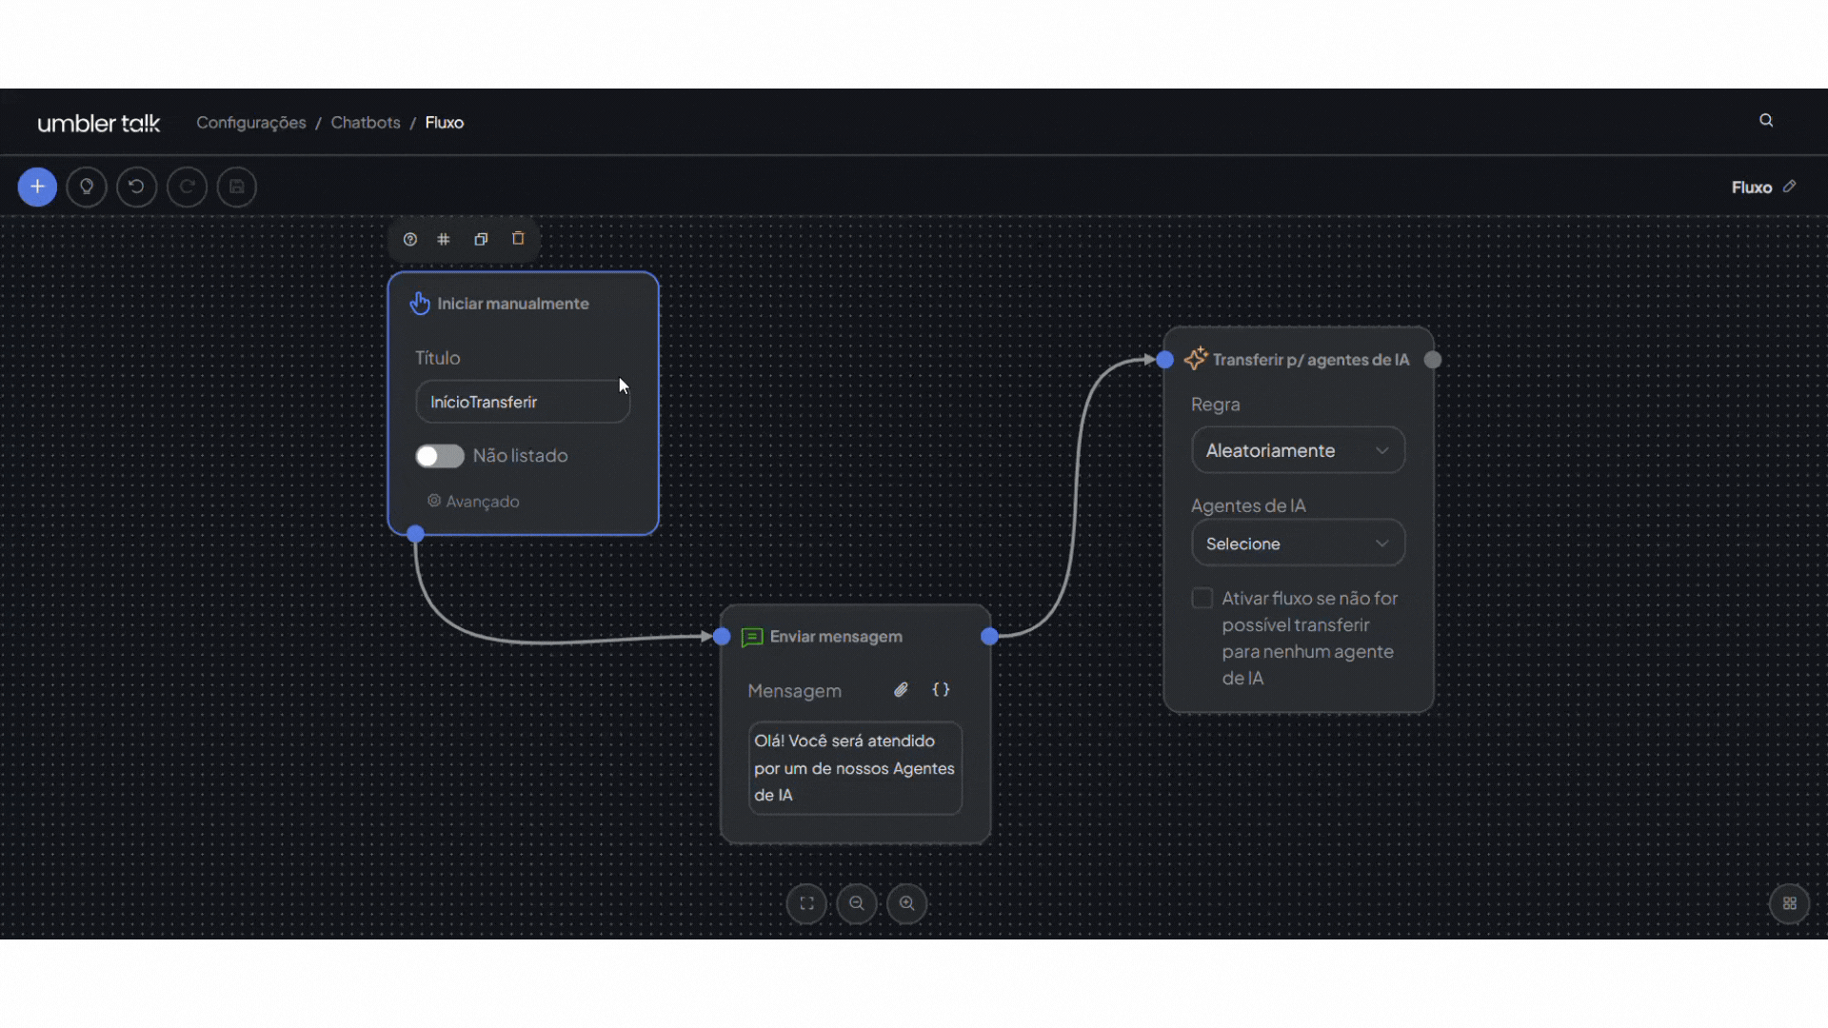
Task: Expand the Avançado options
Action: (x=473, y=502)
